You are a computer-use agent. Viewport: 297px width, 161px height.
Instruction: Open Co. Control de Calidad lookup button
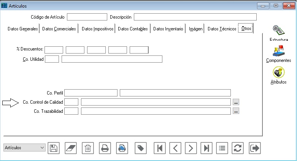236,102
